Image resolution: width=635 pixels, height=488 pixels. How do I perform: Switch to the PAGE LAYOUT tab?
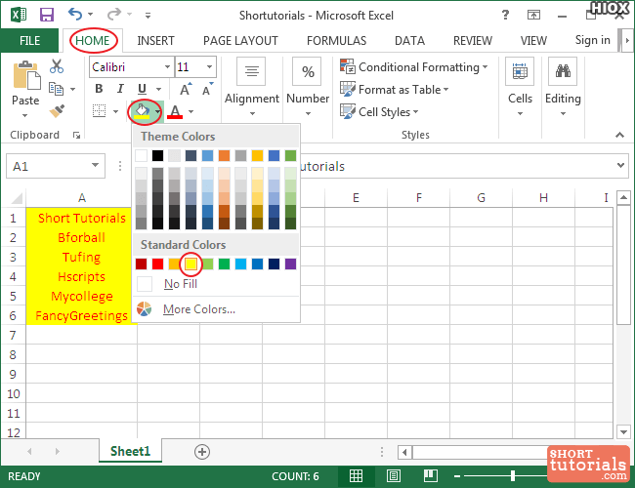[x=240, y=41]
